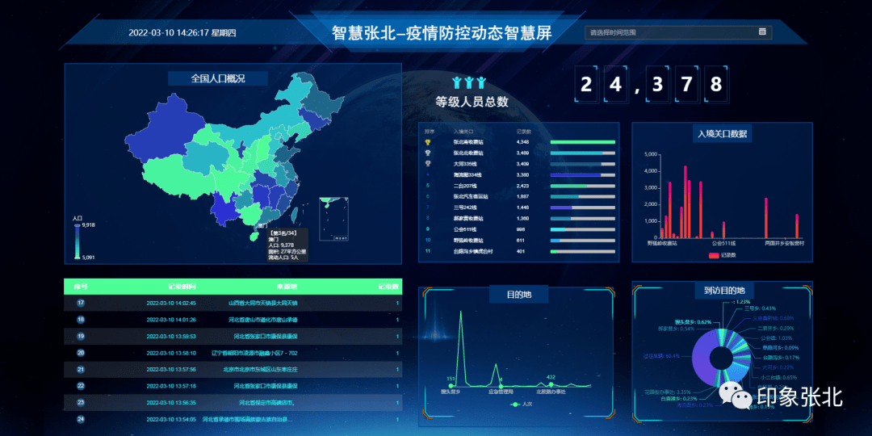Click the green progress bar for 4,348 row

(583, 142)
